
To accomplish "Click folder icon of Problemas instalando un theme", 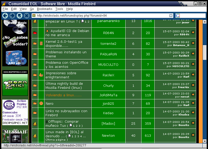I will tap(35, 54).
